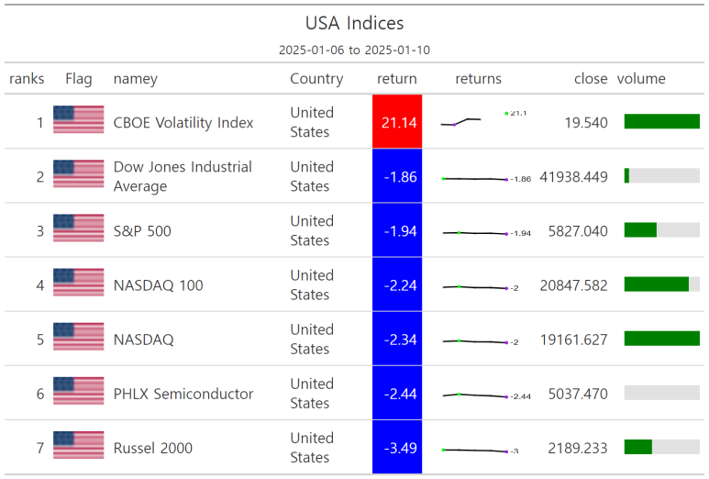The height and width of the screenshot is (479, 709).
Task: Click the sparkline labeled -2.44
Action: pyautogui.click(x=486, y=395)
